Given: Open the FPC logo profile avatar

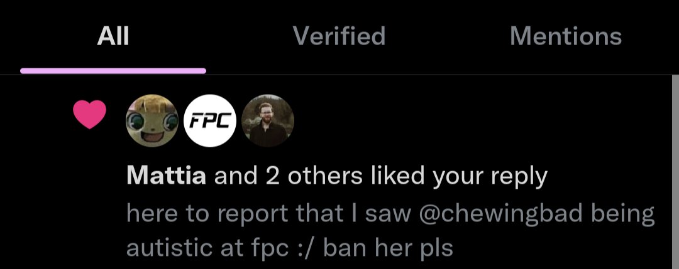Looking at the screenshot, I should tap(210, 120).
